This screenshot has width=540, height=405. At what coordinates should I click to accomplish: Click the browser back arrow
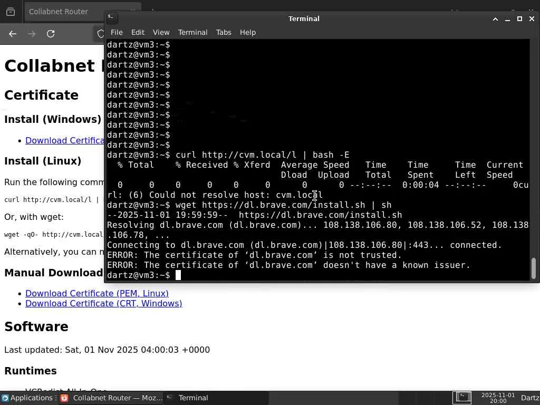click(x=13, y=34)
